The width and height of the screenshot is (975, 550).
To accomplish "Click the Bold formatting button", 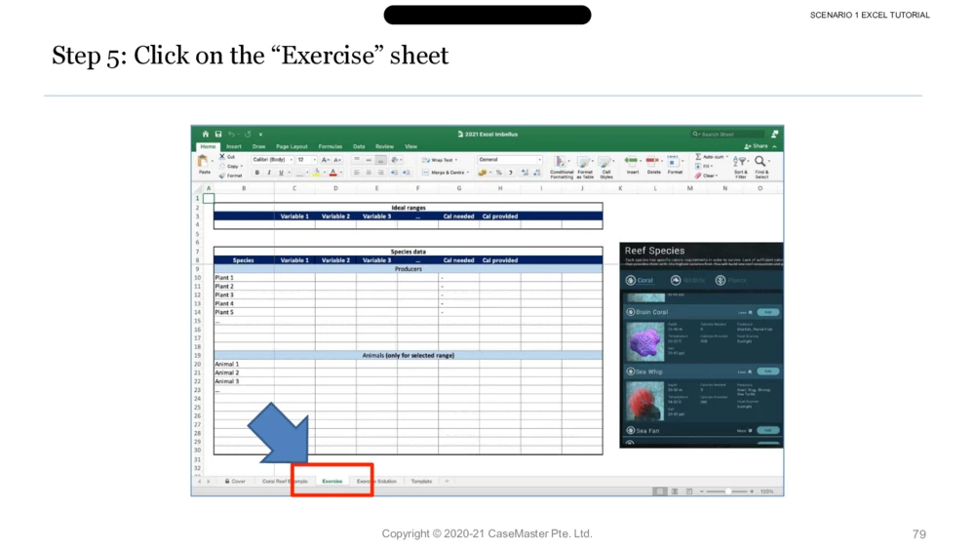I will pos(257,173).
